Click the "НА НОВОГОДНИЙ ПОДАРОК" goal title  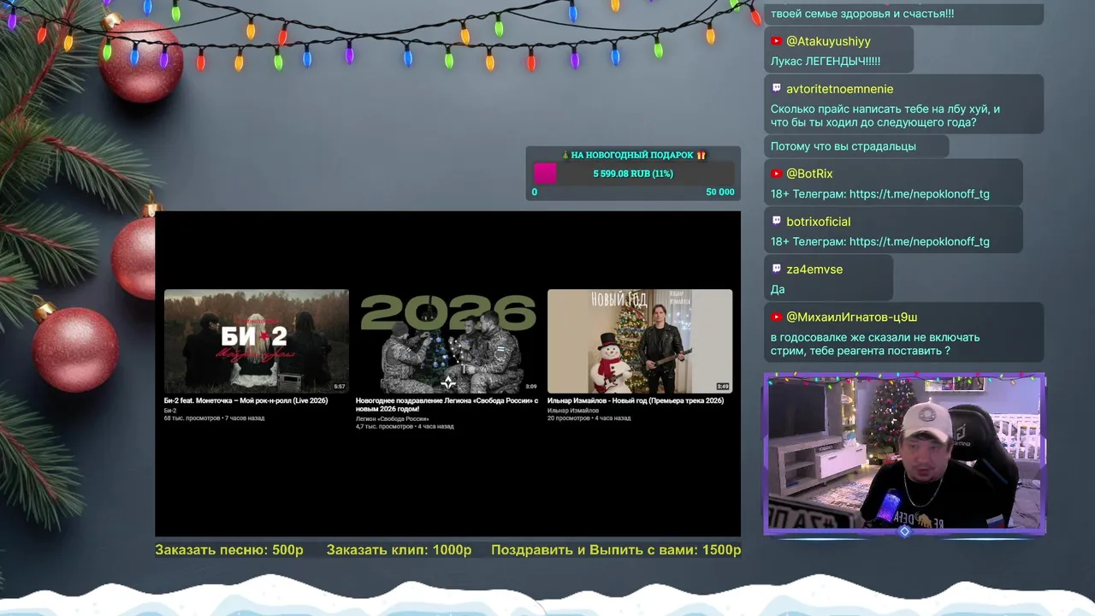pyautogui.click(x=632, y=155)
